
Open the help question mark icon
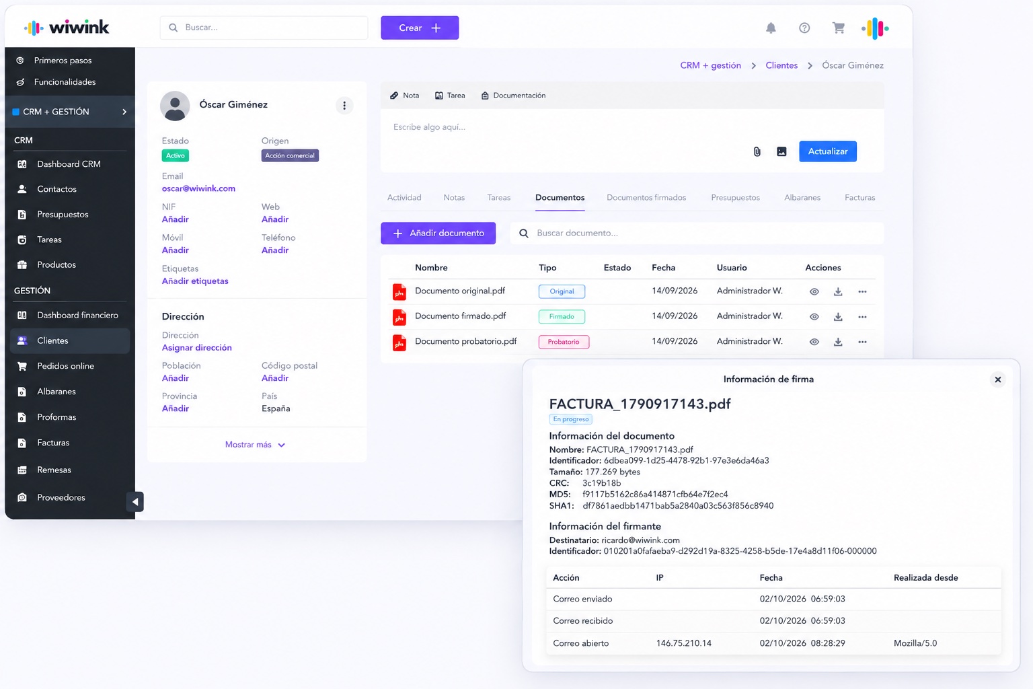(804, 28)
